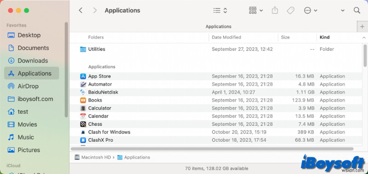Screen dimensions: 368x174
Task: Sort by Size column header
Action: click(x=285, y=37)
